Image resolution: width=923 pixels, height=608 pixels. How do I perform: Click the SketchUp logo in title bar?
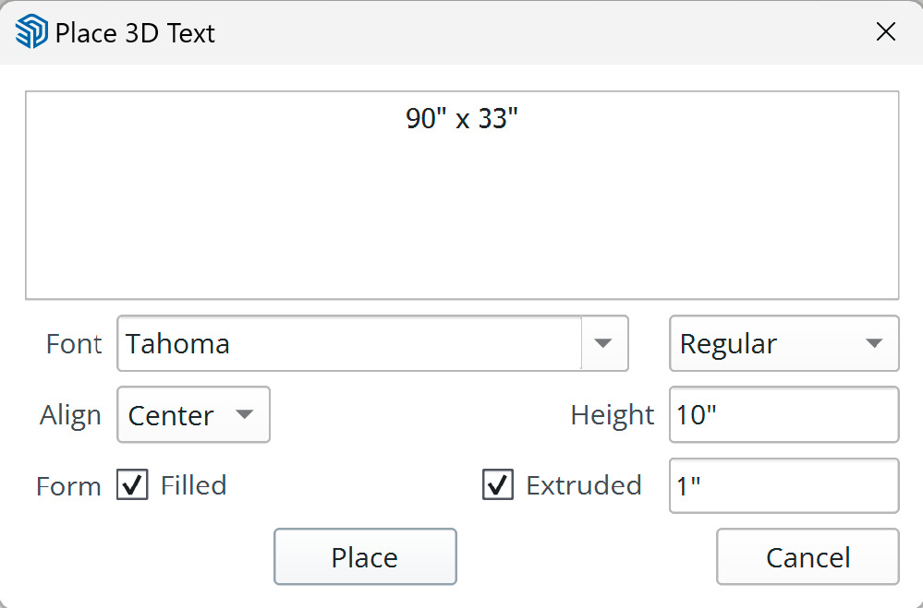pos(31,31)
